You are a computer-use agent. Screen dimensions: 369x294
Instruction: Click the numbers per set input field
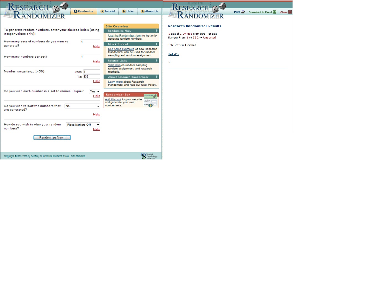click(90, 57)
